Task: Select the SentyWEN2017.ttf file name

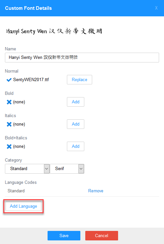Action: [x=31, y=80]
